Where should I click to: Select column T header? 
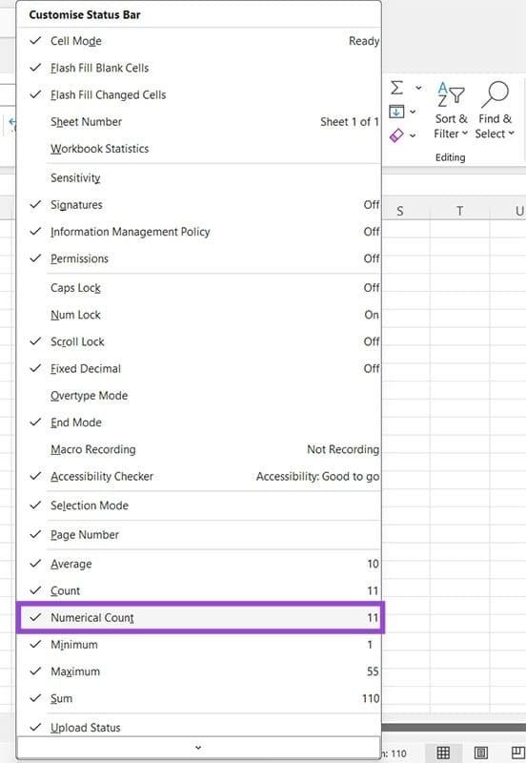460,211
